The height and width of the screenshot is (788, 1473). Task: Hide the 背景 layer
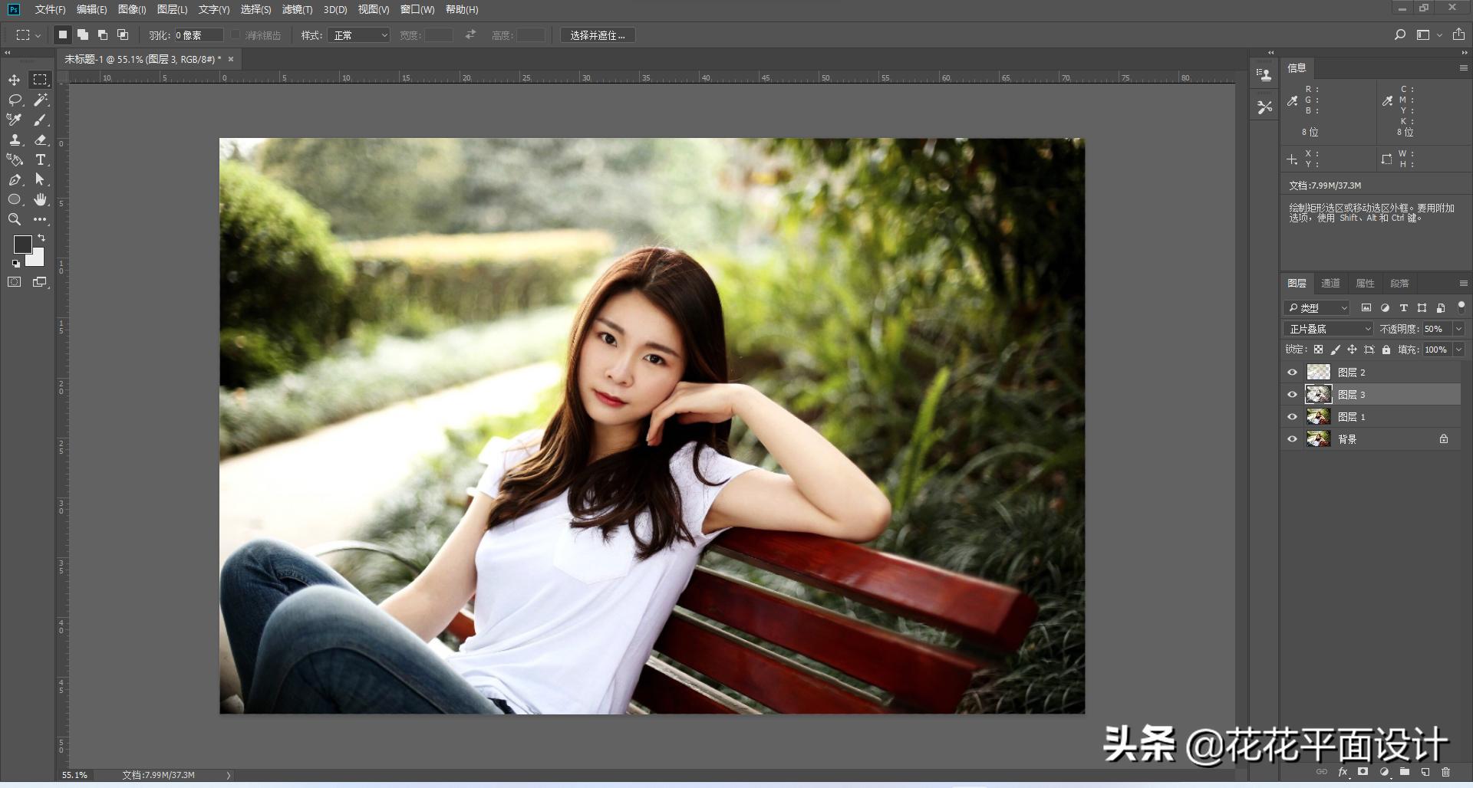point(1292,439)
